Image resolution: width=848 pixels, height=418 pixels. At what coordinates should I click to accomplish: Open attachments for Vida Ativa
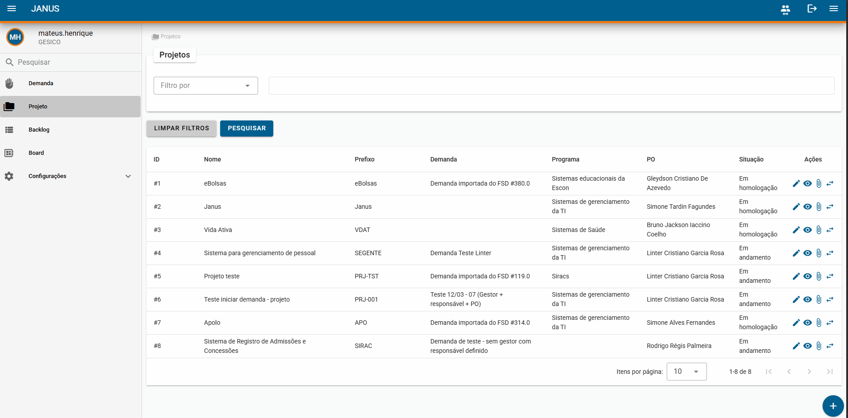pyautogui.click(x=819, y=230)
